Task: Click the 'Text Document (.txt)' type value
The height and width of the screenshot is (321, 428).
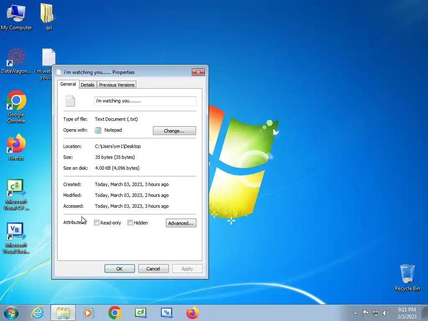Action: coord(116,119)
